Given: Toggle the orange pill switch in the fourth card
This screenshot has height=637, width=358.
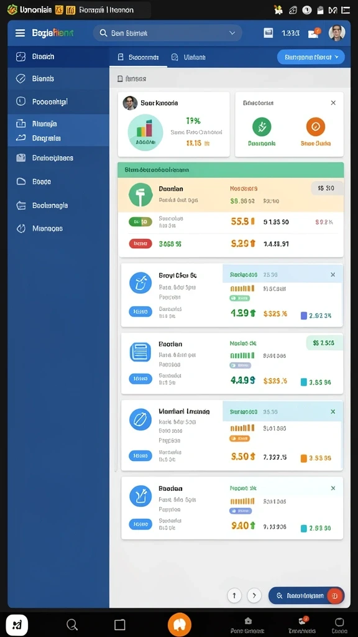Looking at the screenshot, I should point(239,439).
